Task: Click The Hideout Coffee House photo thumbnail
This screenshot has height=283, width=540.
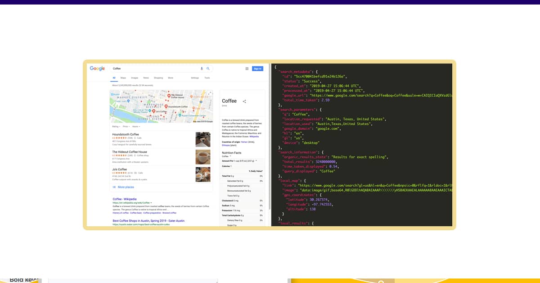Action: click(x=203, y=157)
